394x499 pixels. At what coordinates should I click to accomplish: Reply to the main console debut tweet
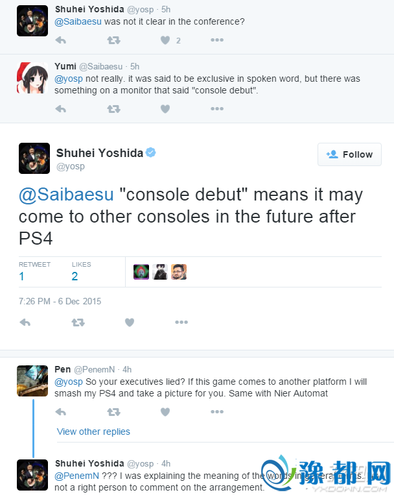point(25,322)
